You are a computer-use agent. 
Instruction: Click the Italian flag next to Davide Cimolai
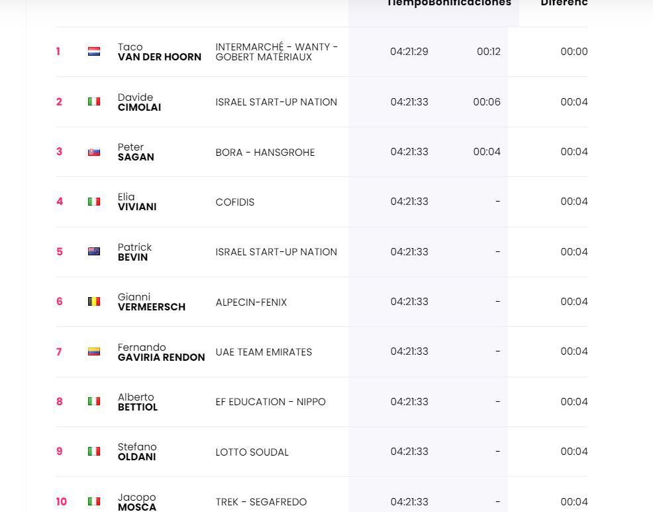(94, 101)
